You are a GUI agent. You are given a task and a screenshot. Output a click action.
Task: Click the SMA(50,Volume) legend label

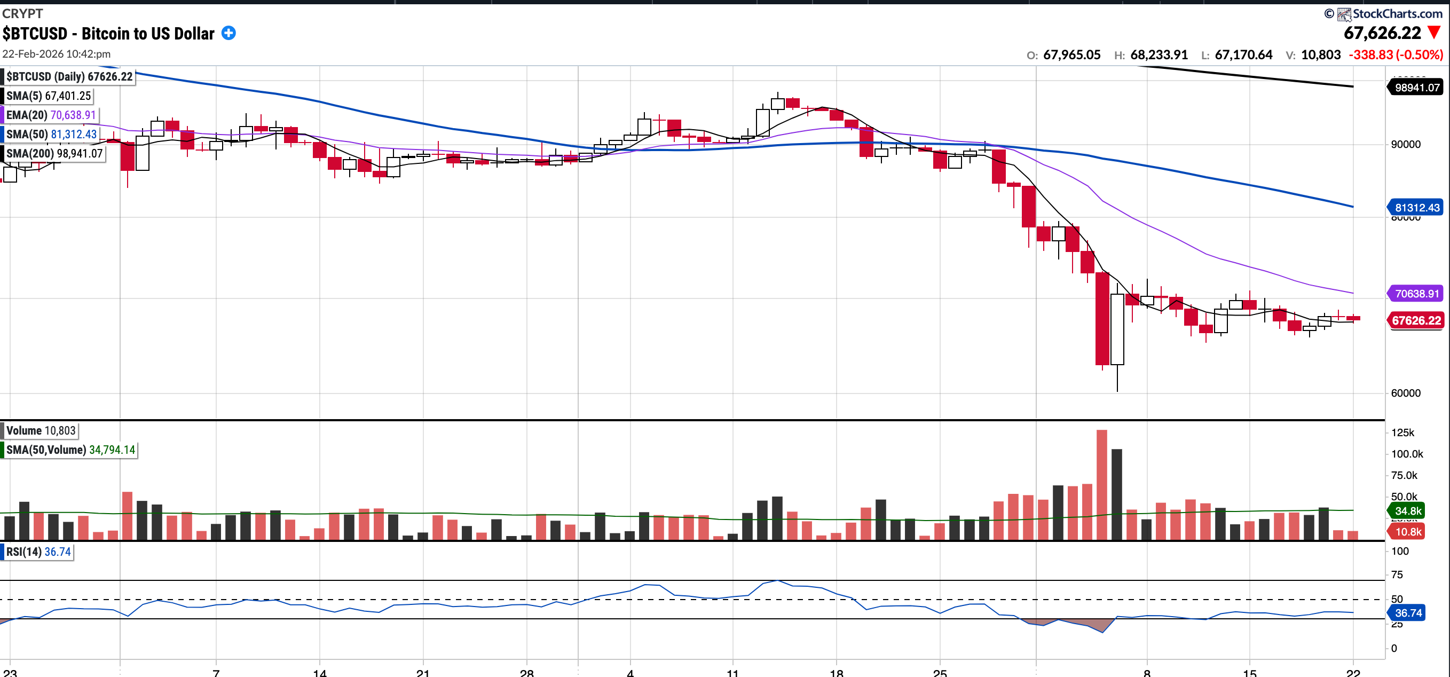(70, 450)
